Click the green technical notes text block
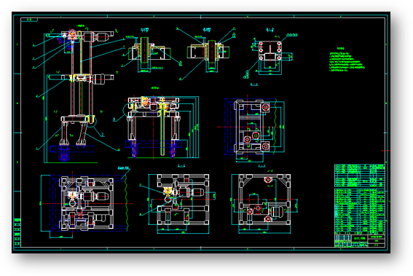 [347, 60]
